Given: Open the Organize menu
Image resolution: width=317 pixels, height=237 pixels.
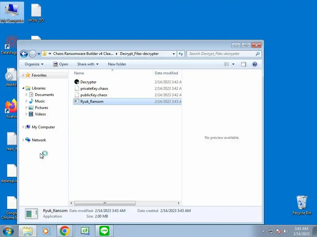Looking at the screenshot, I should [34, 64].
